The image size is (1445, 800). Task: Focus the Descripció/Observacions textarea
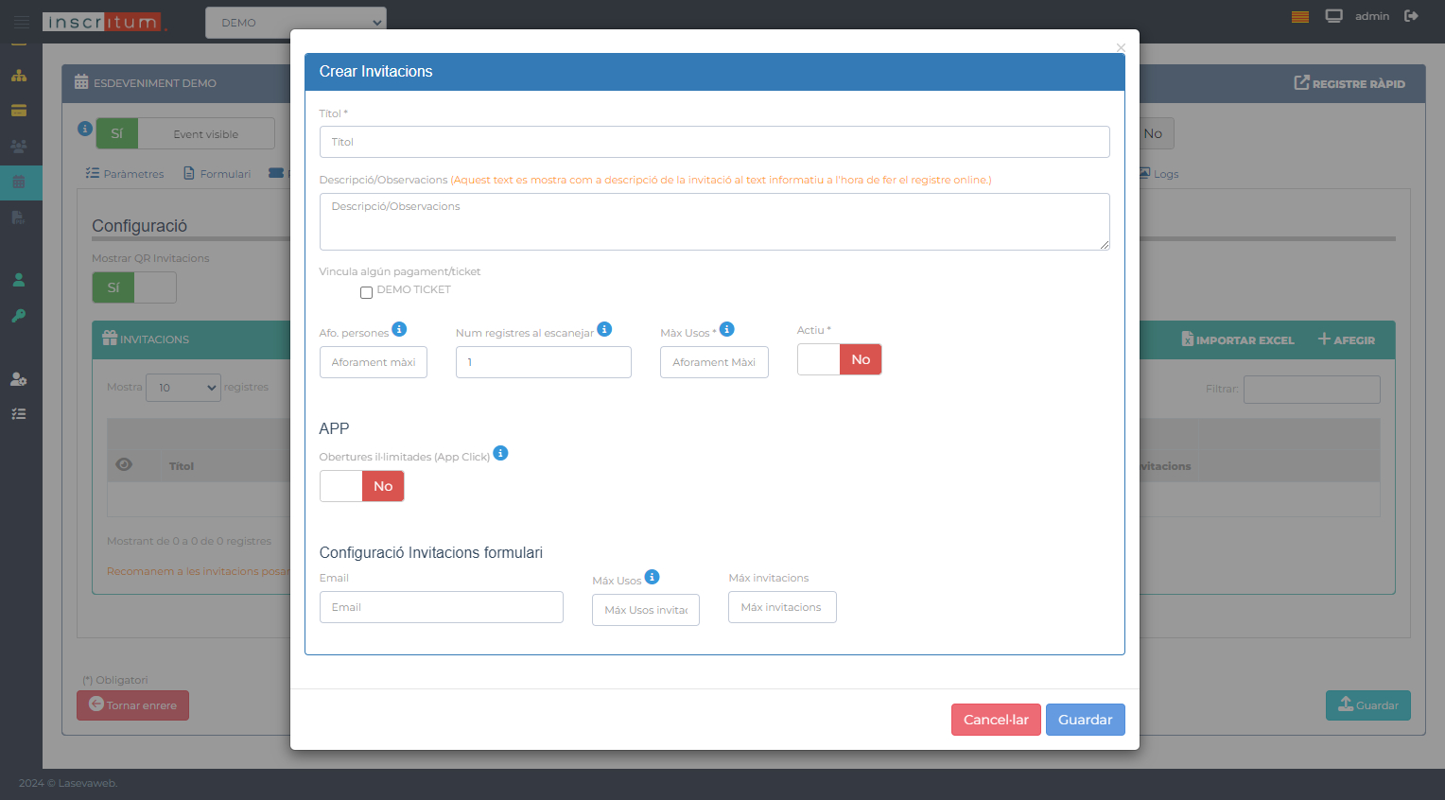coord(715,221)
